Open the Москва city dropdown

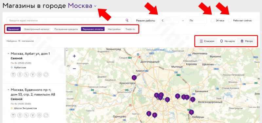click(x=82, y=6)
